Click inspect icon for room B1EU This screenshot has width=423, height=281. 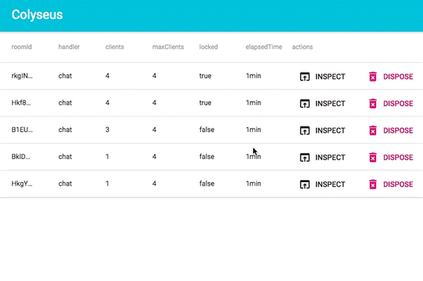pos(305,131)
